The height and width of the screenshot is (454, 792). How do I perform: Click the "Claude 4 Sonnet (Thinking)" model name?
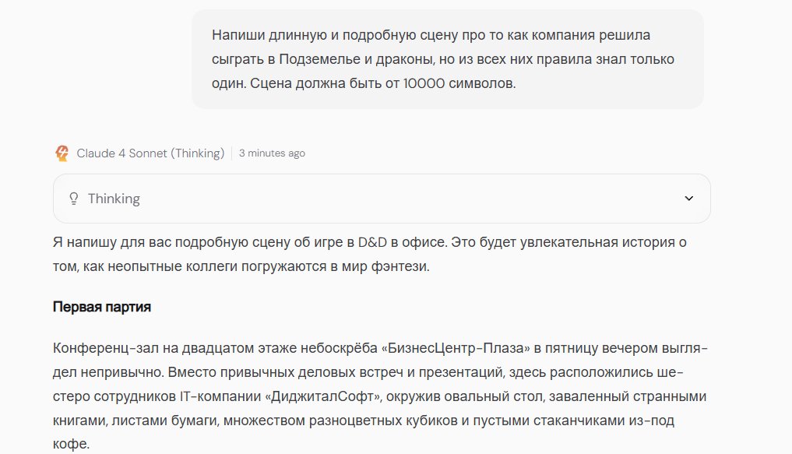click(150, 153)
